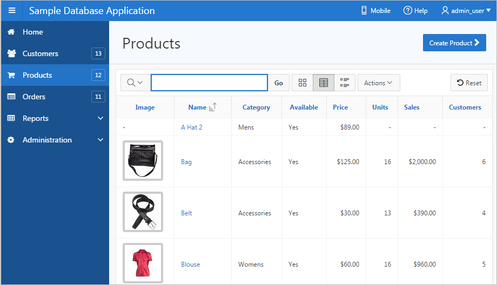Switch to report table view
The height and width of the screenshot is (285, 497).
click(x=324, y=83)
